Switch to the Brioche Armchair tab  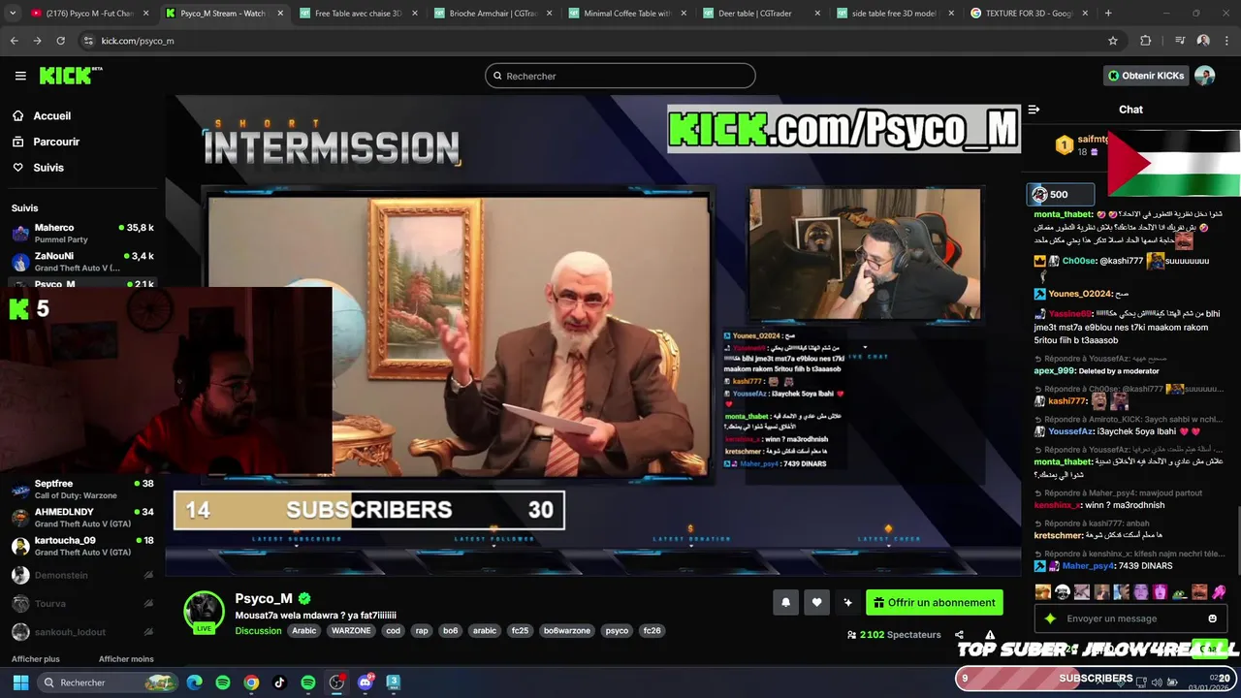pos(493,14)
